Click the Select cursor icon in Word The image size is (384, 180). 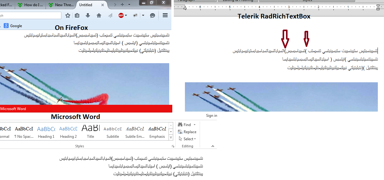click(180, 139)
